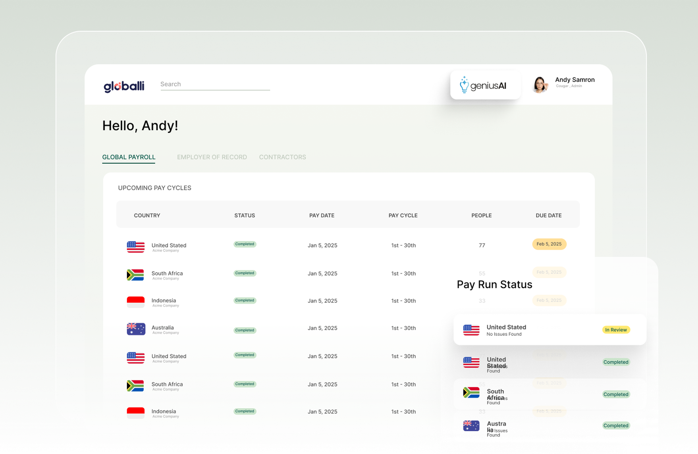Viewport: 698px width, 454px height.
Task: Click the In Review status badge
Action: coord(616,330)
